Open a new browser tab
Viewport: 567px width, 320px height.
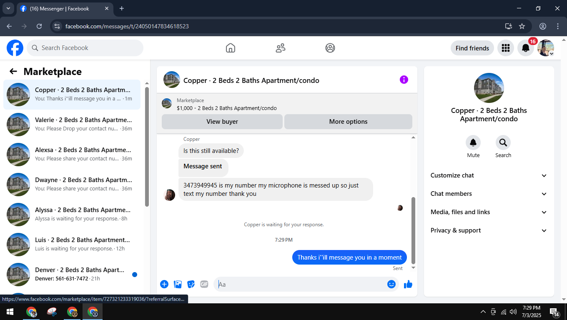tap(122, 8)
